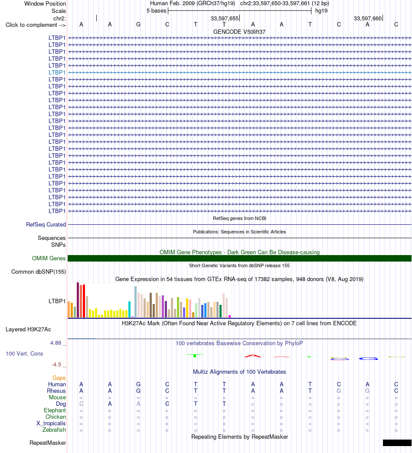Click the 33,597,660 coordinate marker
The width and height of the screenshot is (412, 453).
pyautogui.click(x=368, y=19)
